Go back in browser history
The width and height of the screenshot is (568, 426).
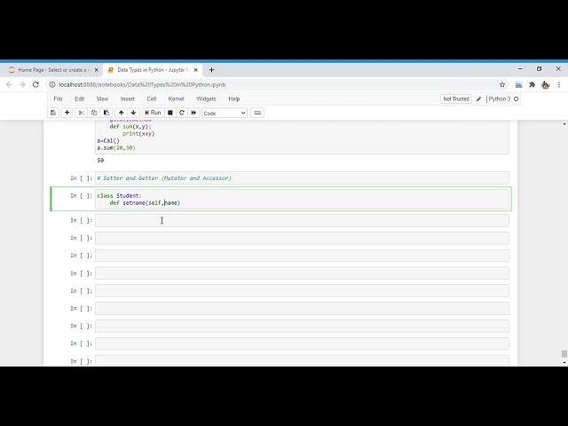[9, 84]
